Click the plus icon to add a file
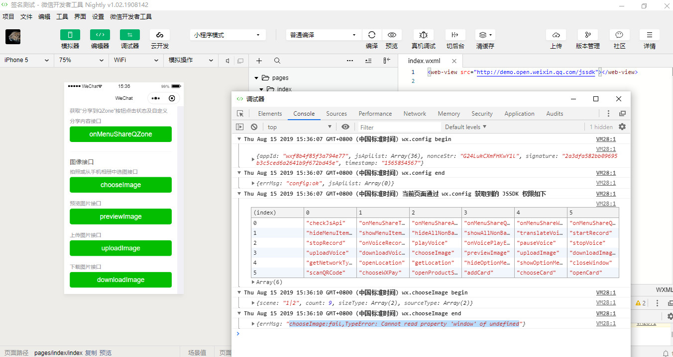This screenshot has width=673, height=357. pyautogui.click(x=259, y=61)
